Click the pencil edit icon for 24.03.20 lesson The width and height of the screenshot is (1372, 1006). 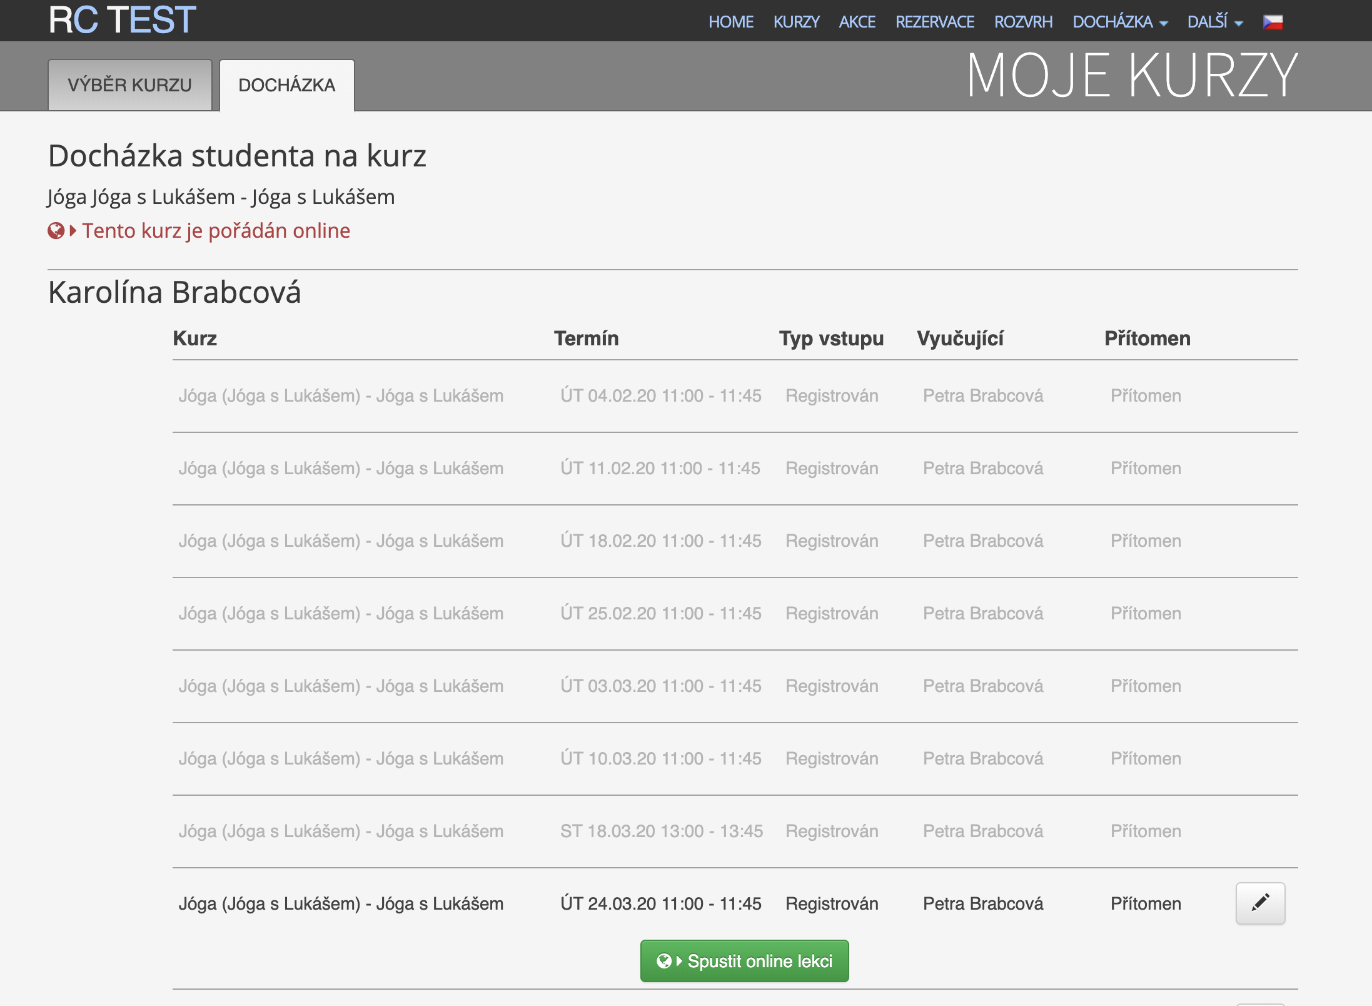click(x=1260, y=903)
